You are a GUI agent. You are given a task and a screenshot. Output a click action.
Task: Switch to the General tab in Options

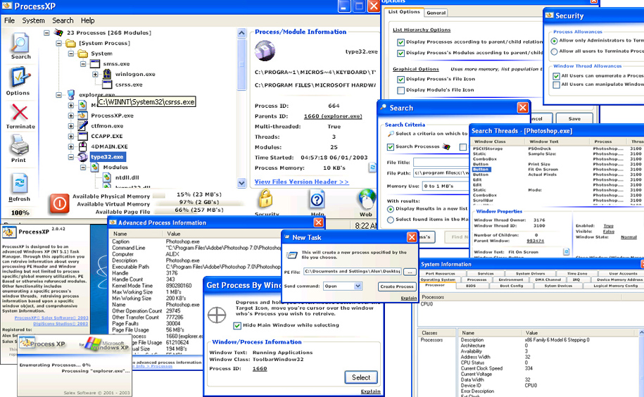tap(436, 13)
